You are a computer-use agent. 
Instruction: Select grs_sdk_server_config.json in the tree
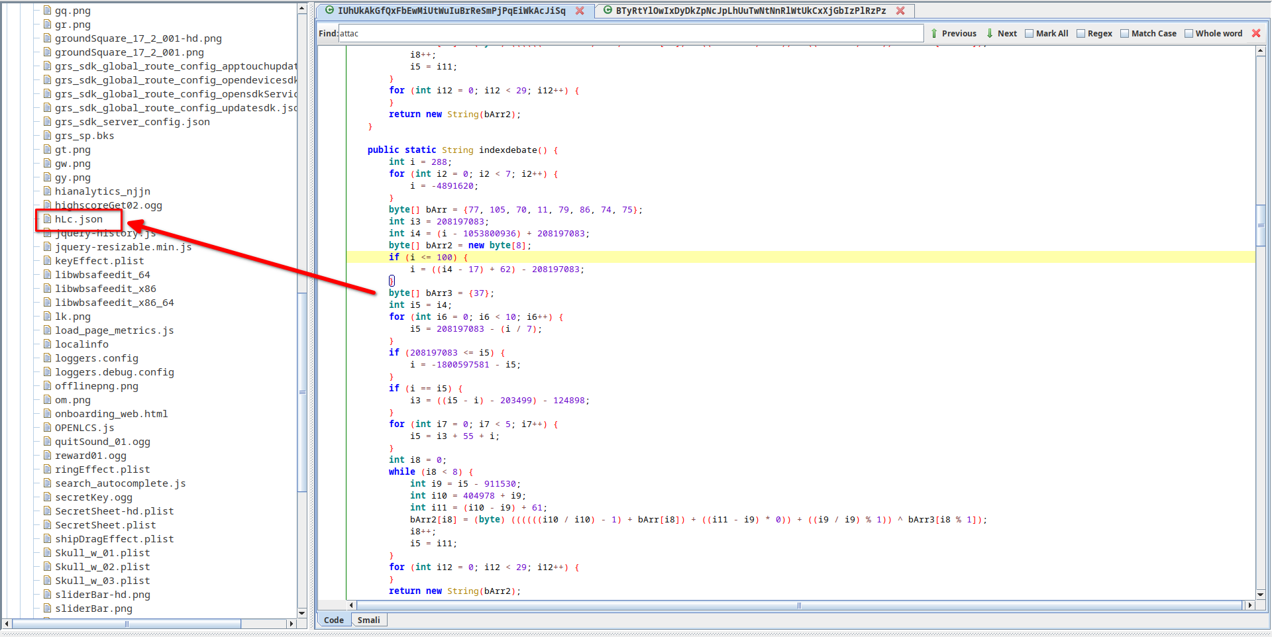pos(132,122)
